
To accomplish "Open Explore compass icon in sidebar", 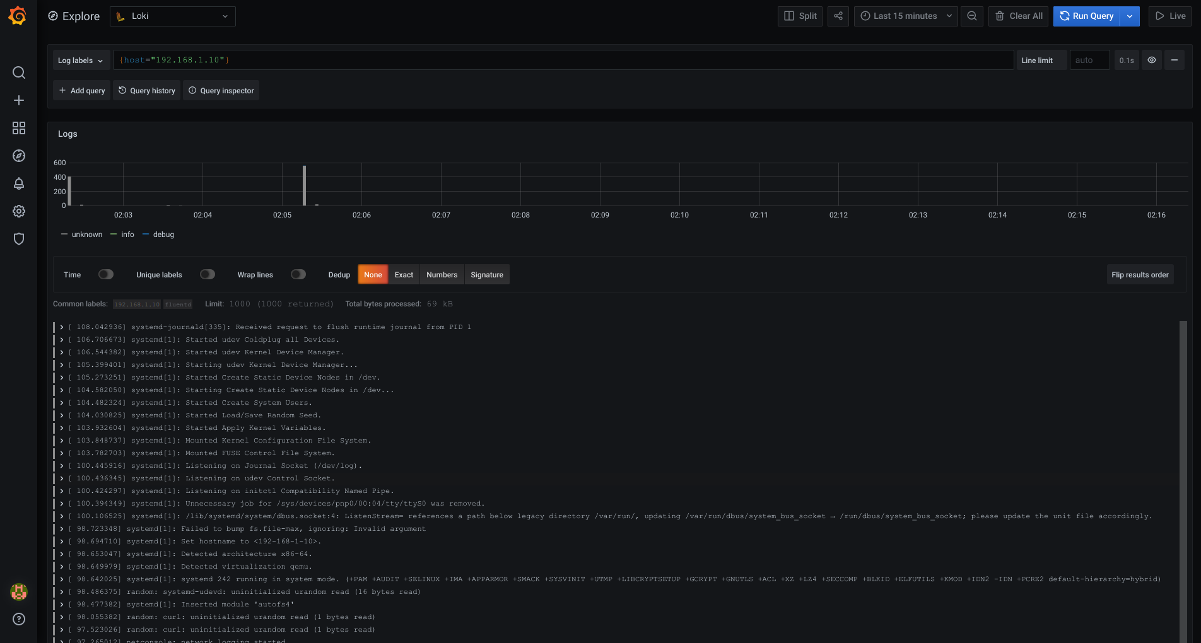I will [19, 156].
